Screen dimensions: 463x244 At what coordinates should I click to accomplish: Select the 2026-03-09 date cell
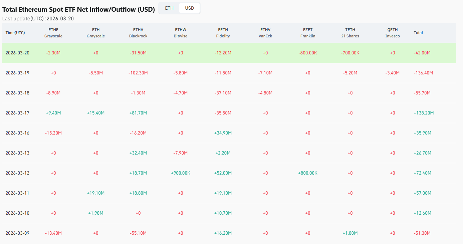click(17, 233)
